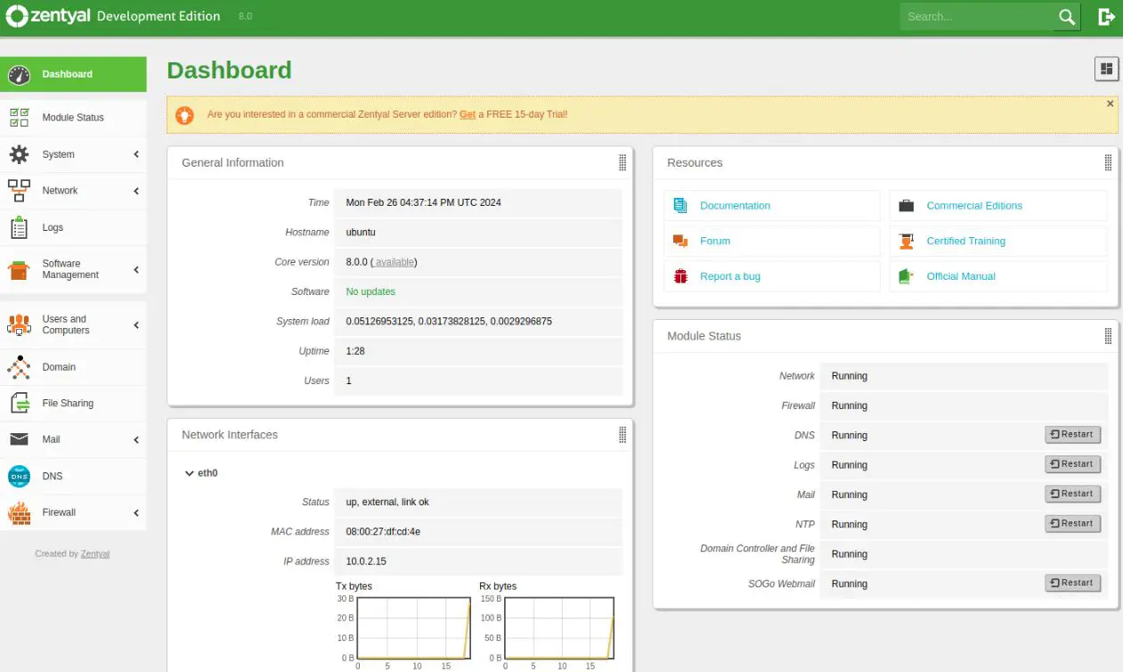
Task: Click the System gear icon
Action: coord(19,154)
